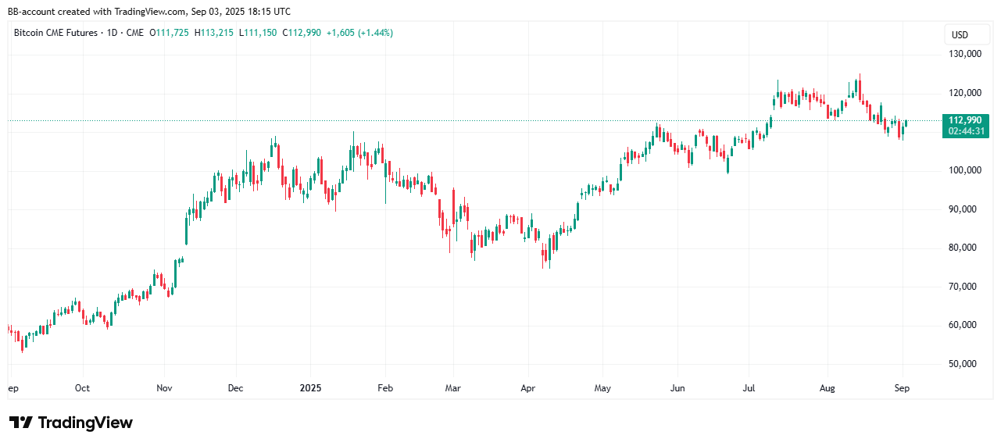Open the USD currency selector

[960, 34]
